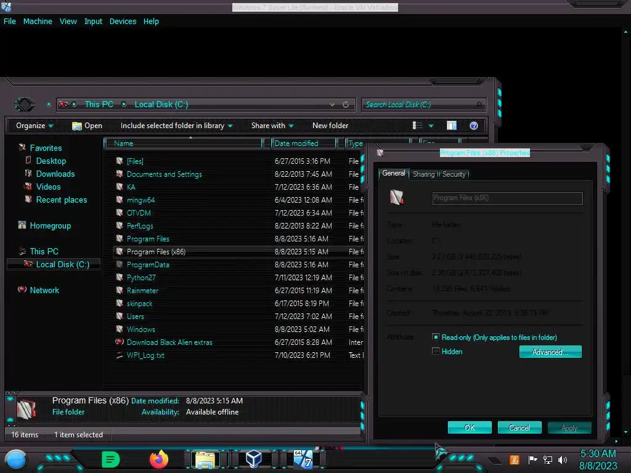
Task: Switch to the Sharing tab in Properties
Action: coord(423,174)
